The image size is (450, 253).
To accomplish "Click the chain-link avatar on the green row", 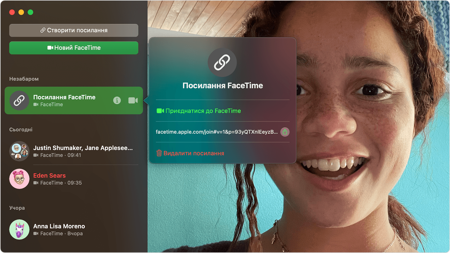I will coord(19,101).
